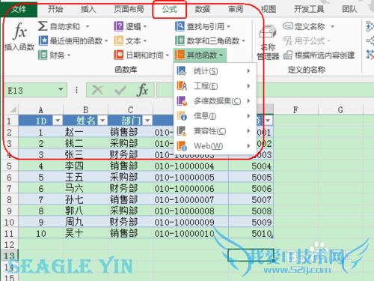The height and width of the screenshot is (281, 374).
Task: Choose 多维数据集(C) submenu entry
Action: (x=215, y=101)
